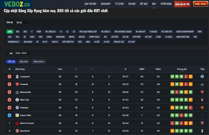
Task: Open Aston Villa's club crest icon
Action: [x=17, y=115]
